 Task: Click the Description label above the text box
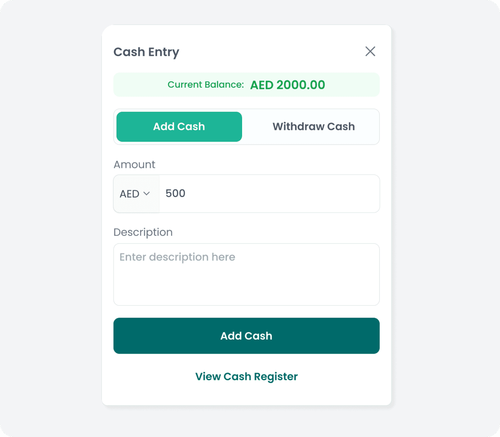[143, 232]
